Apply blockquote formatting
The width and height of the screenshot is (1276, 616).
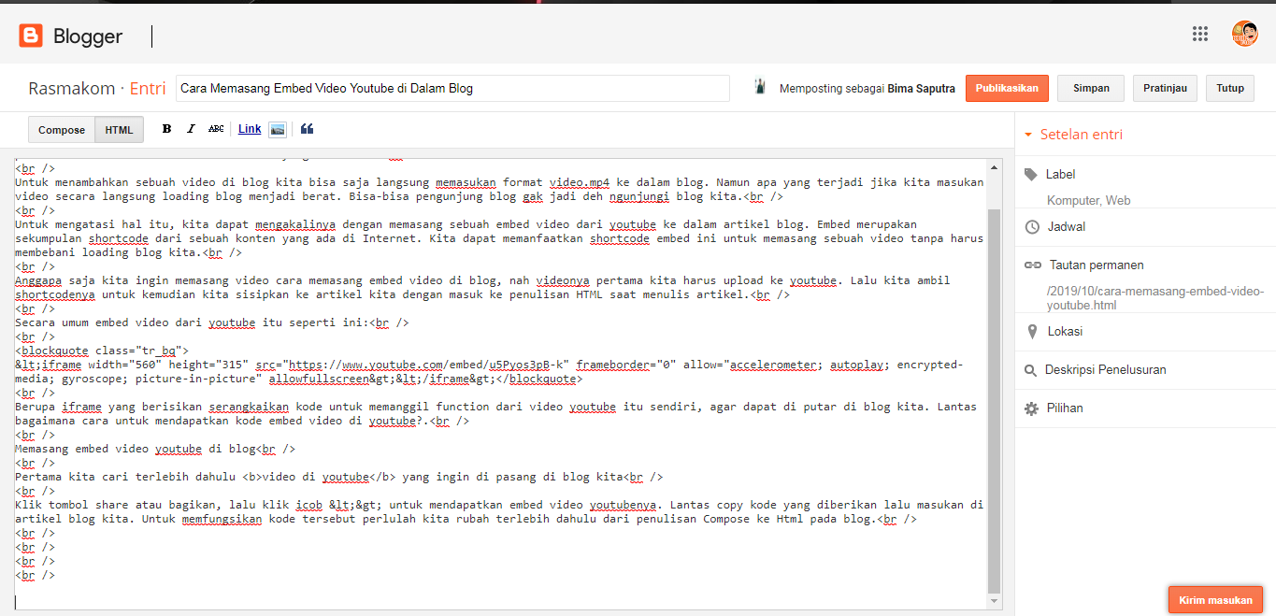pos(307,129)
